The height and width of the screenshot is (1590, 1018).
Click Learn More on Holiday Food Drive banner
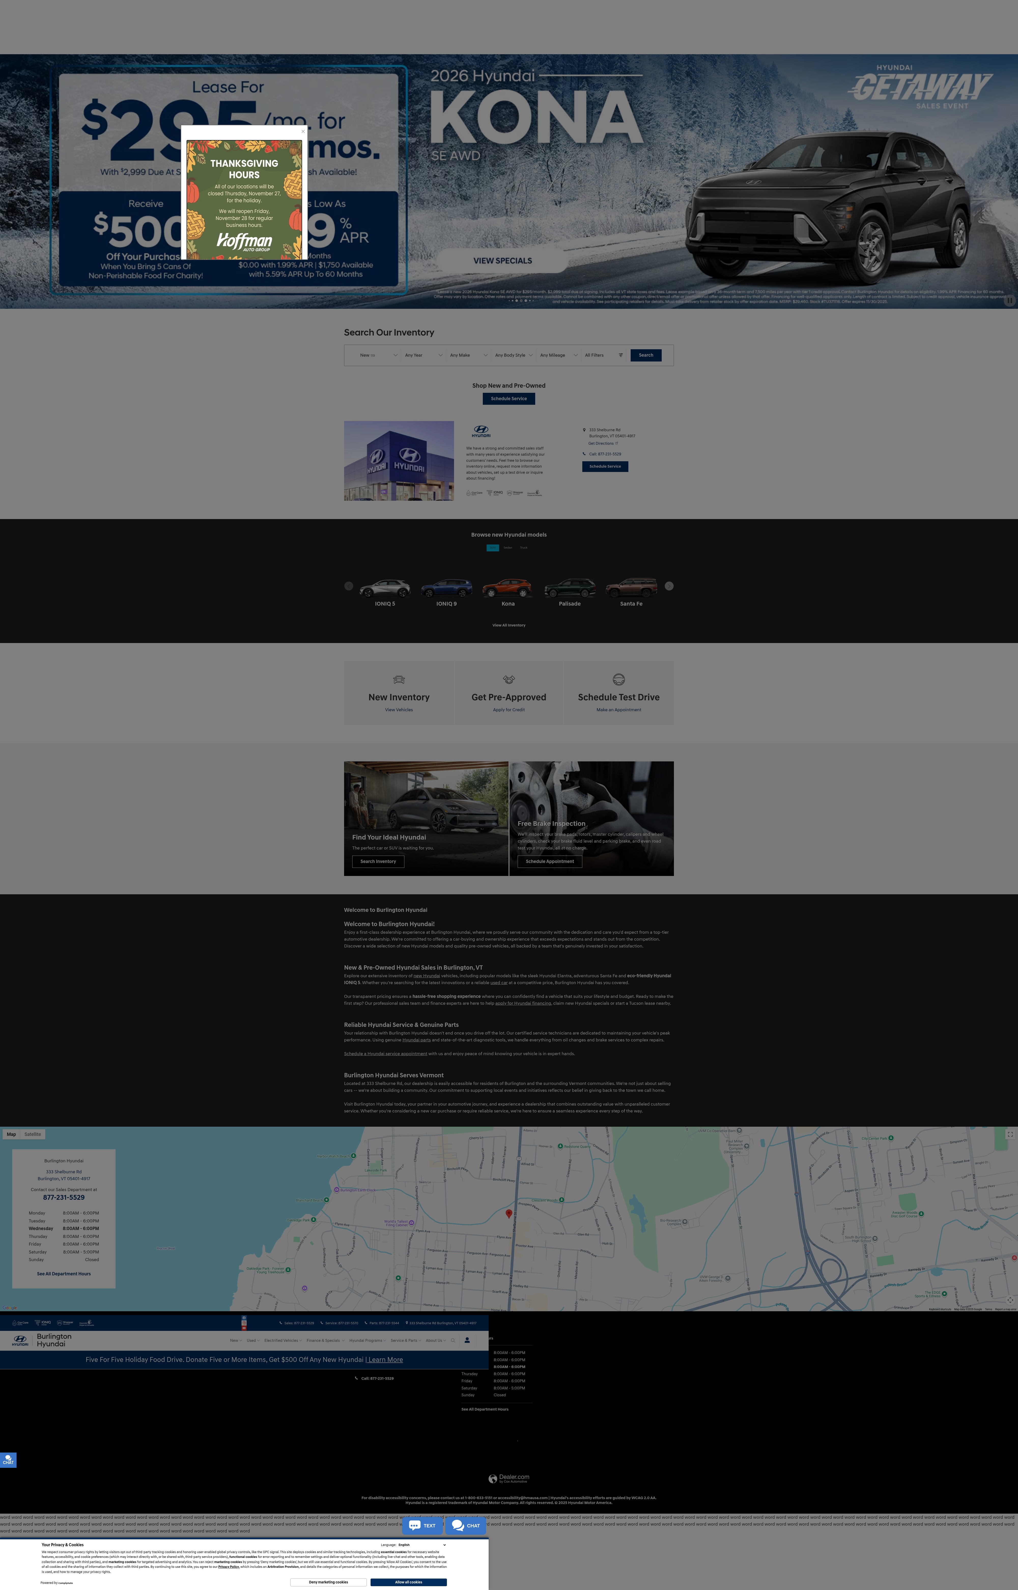point(385,1360)
